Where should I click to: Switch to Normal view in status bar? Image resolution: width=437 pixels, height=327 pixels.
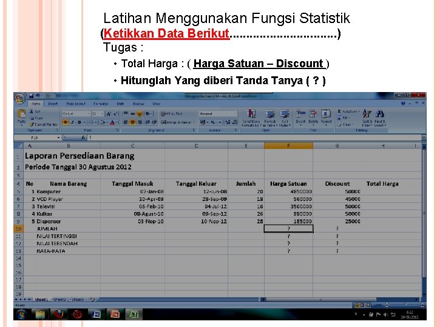tap(356, 305)
